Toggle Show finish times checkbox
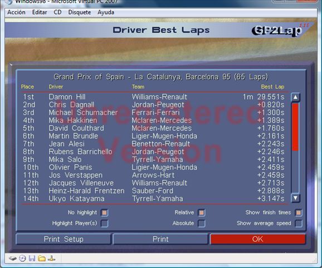 pyautogui.click(x=299, y=213)
